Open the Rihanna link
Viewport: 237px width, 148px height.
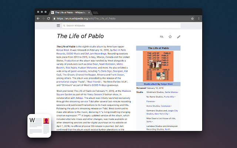coord(101,75)
